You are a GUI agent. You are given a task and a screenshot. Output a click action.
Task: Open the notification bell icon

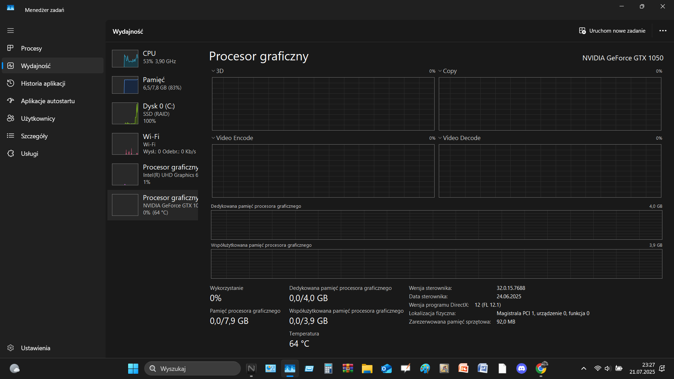[662, 368]
